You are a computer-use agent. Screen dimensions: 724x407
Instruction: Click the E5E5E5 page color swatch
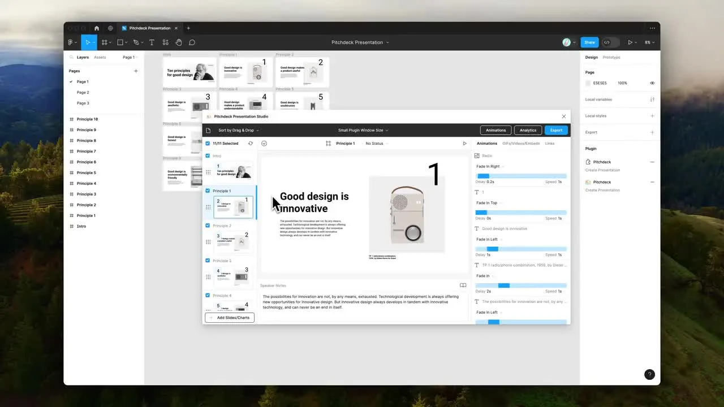pyautogui.click(x=588, y=83)
